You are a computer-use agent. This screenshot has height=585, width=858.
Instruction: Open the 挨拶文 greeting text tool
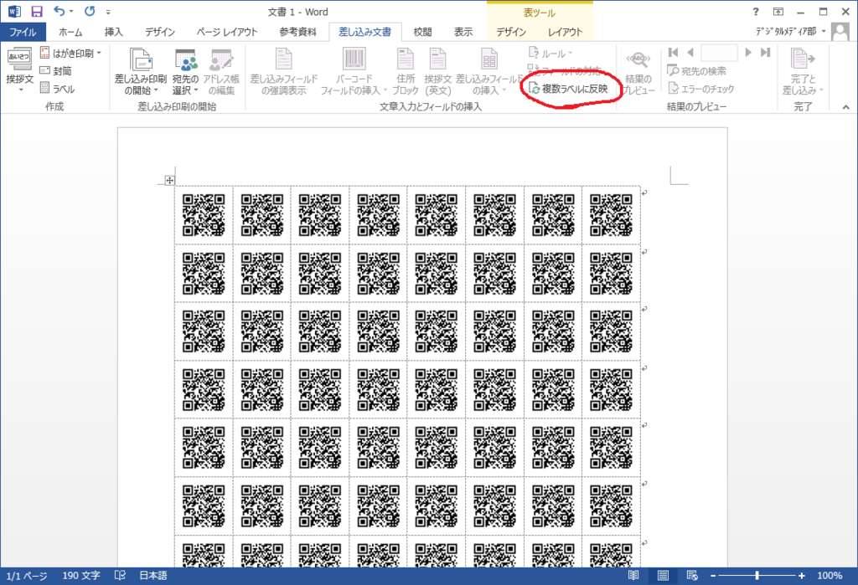(20, 70)
